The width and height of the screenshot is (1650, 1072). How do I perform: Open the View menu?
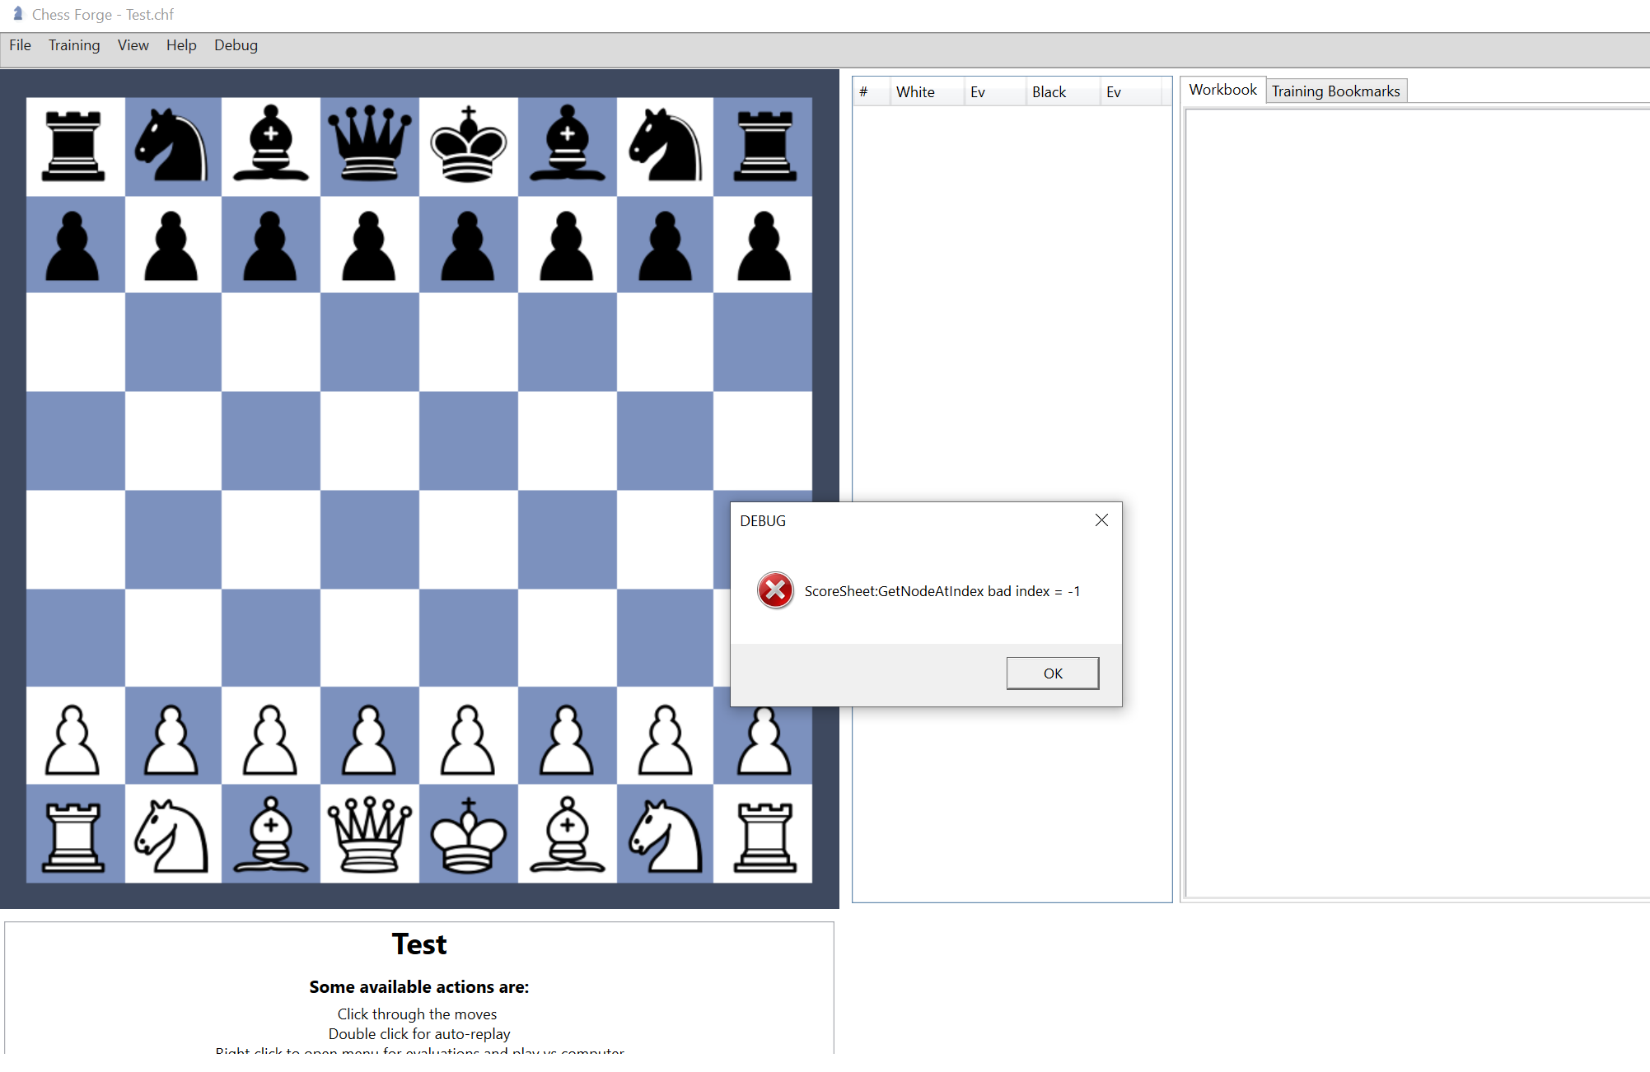(x=133, y=45)
